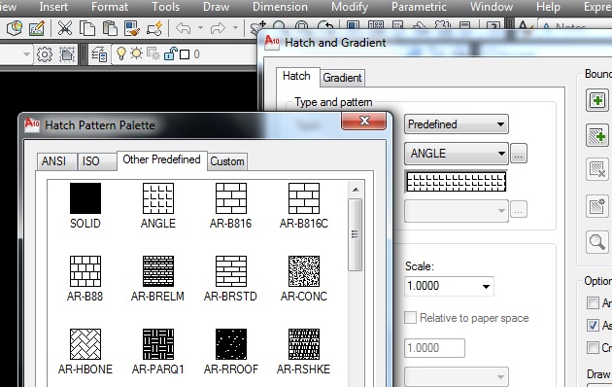The width and height of the screenshot is (612, 387).
Task: Click the Remove boundaries icon
Action: tap(597, 169)
